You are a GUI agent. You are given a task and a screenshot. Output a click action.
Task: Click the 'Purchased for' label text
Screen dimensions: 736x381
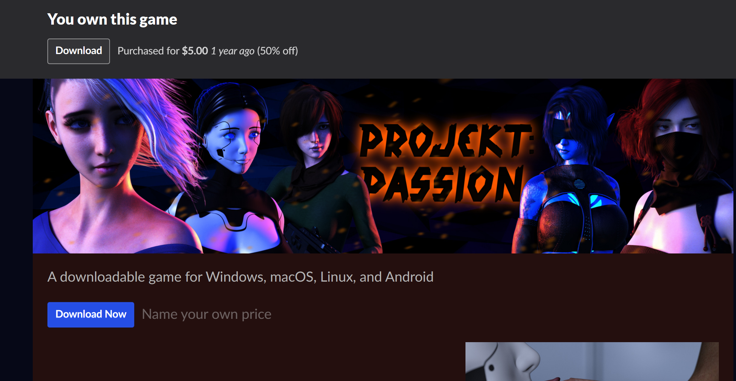click(x=149, y=51)
